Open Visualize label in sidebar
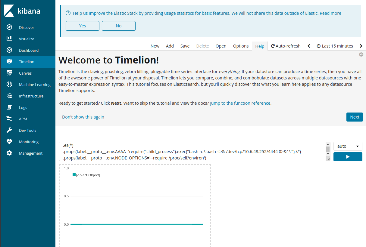This screenshot has height=247, width=366. pos(27,39)
